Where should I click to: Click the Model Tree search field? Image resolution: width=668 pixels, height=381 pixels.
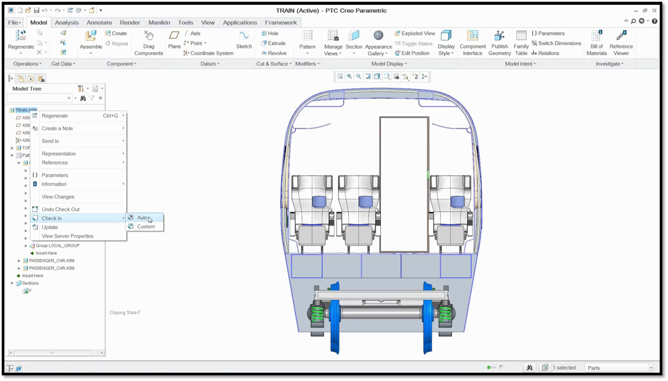[37, 98]
